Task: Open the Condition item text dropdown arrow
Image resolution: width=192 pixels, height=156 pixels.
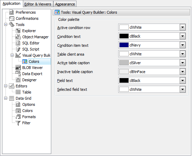Action: [182, 45]
